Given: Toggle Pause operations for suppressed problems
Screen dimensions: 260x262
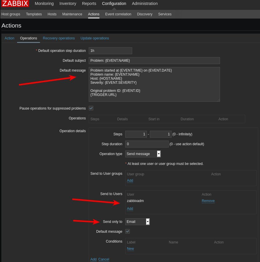Looking at the screenshot, I should pos(91,108).
